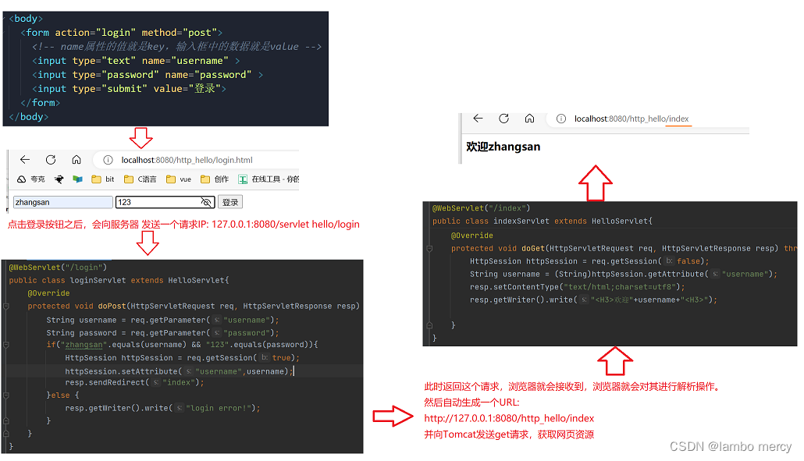
Task: Open the green-blue book bookmark icon
Action: pos(77,179)
